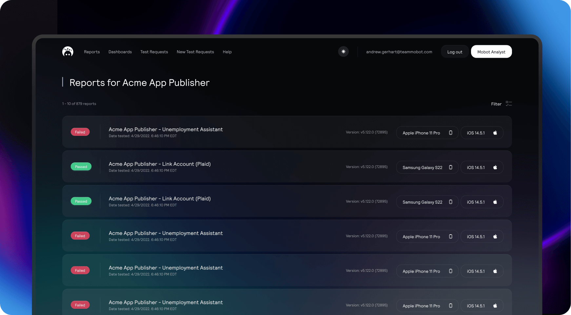Screen dimensions: 571x315
Task: Select the iOS 14.5.1 chip in the first report row
Action: 482,133
